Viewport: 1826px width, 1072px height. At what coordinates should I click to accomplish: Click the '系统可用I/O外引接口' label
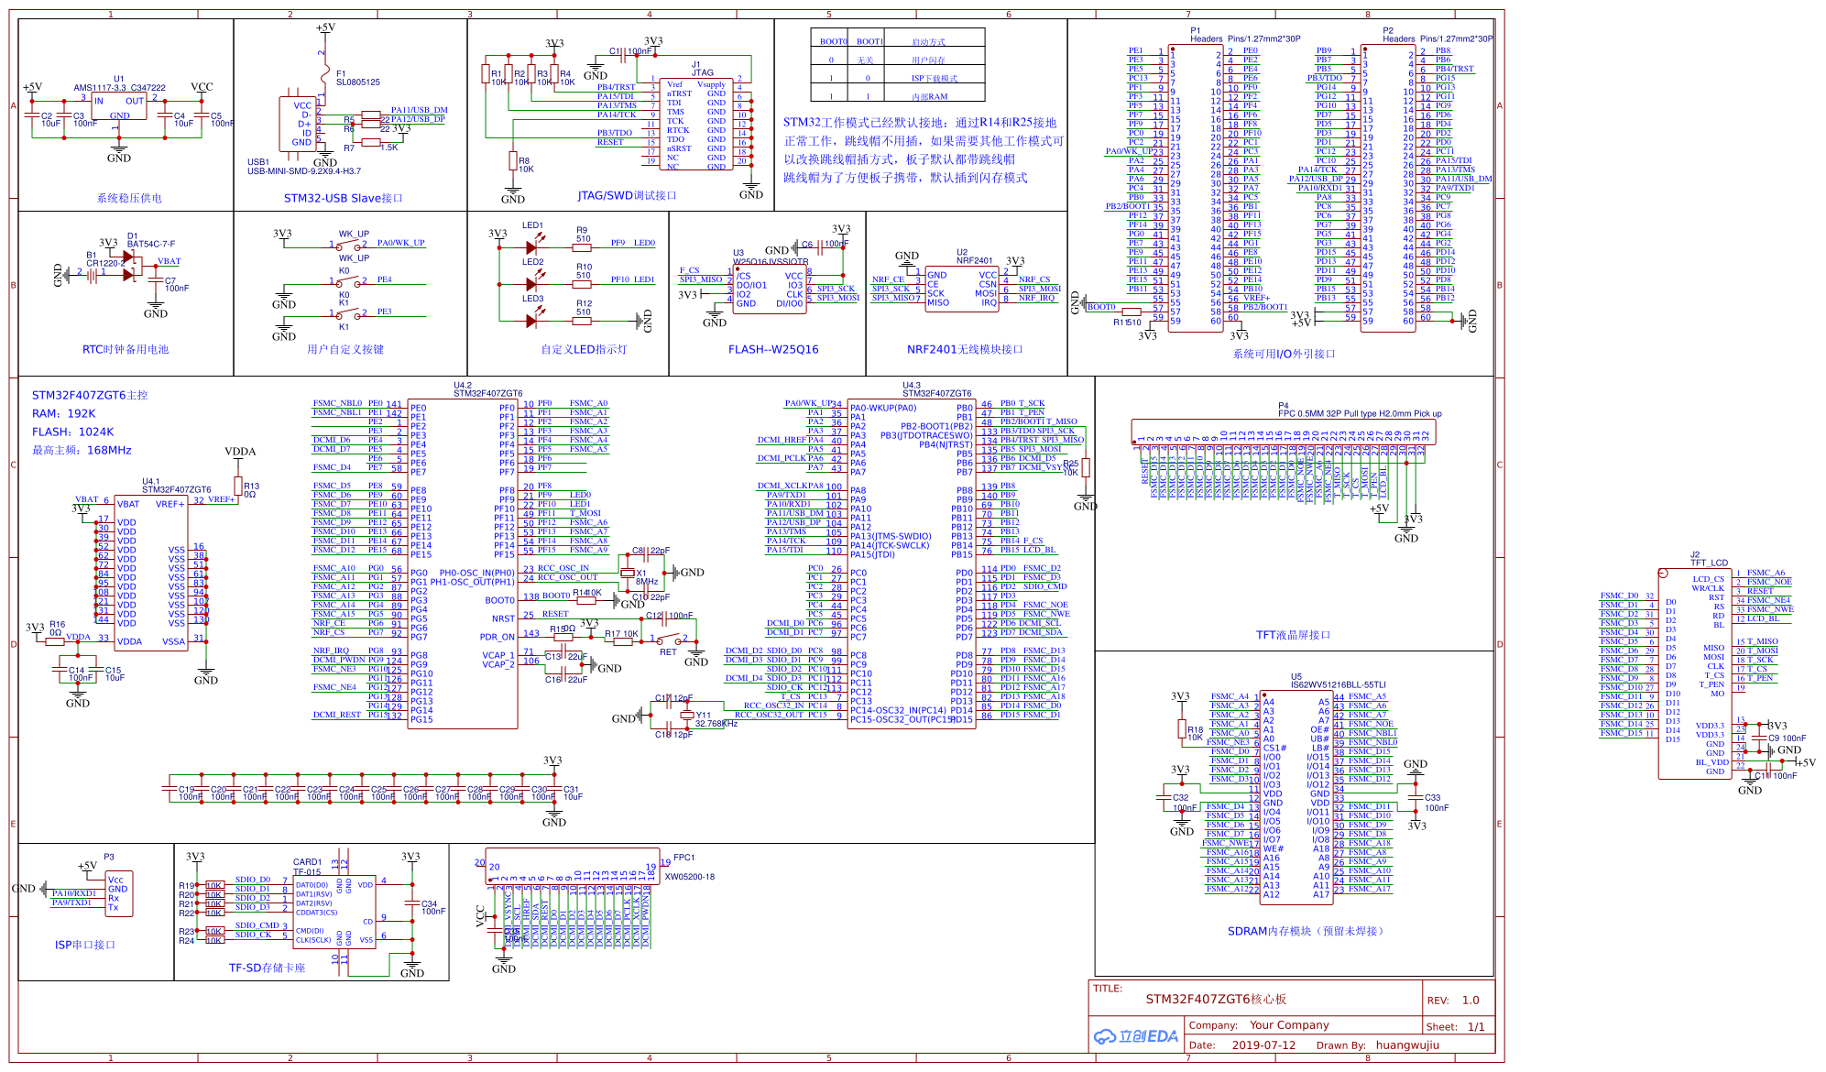tap(1284, 354)
